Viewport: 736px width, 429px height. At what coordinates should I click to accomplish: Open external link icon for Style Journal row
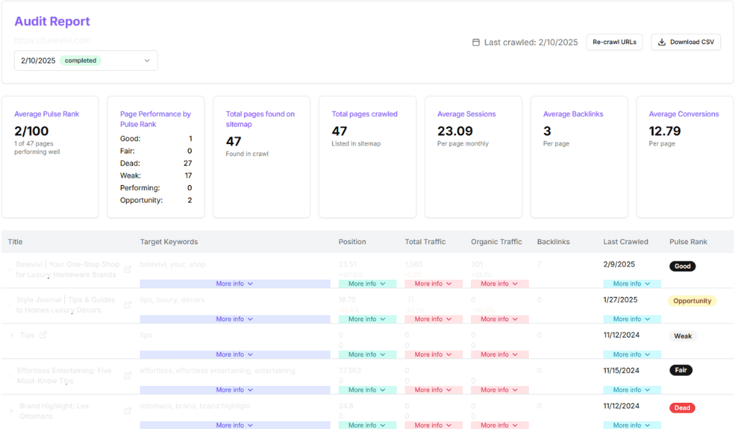coord(128,305)
